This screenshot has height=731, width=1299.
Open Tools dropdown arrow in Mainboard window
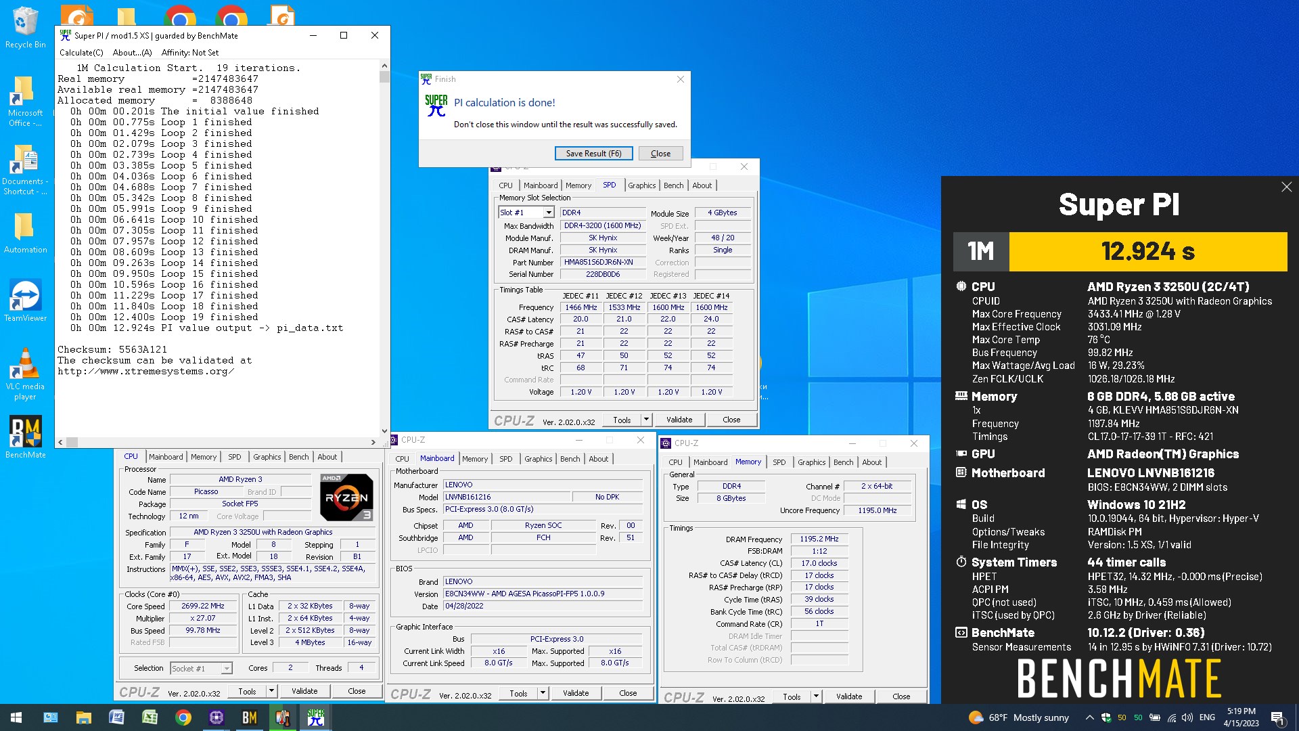(x=543, y=693)
